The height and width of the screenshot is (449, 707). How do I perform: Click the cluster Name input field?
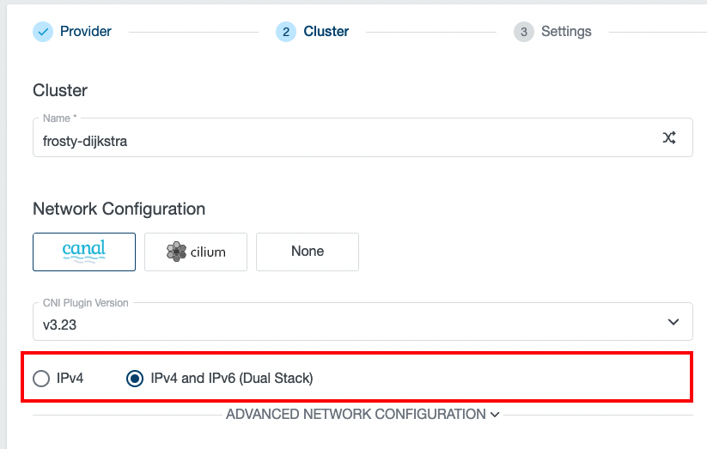tap(344, 139)
